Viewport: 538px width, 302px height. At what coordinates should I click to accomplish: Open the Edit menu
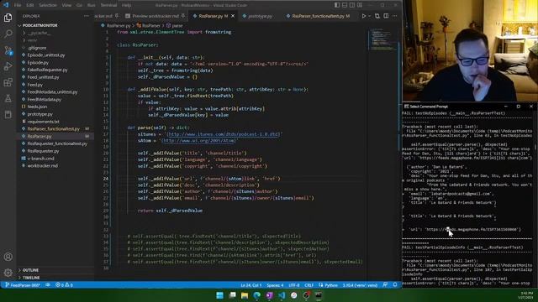(30, 5)
